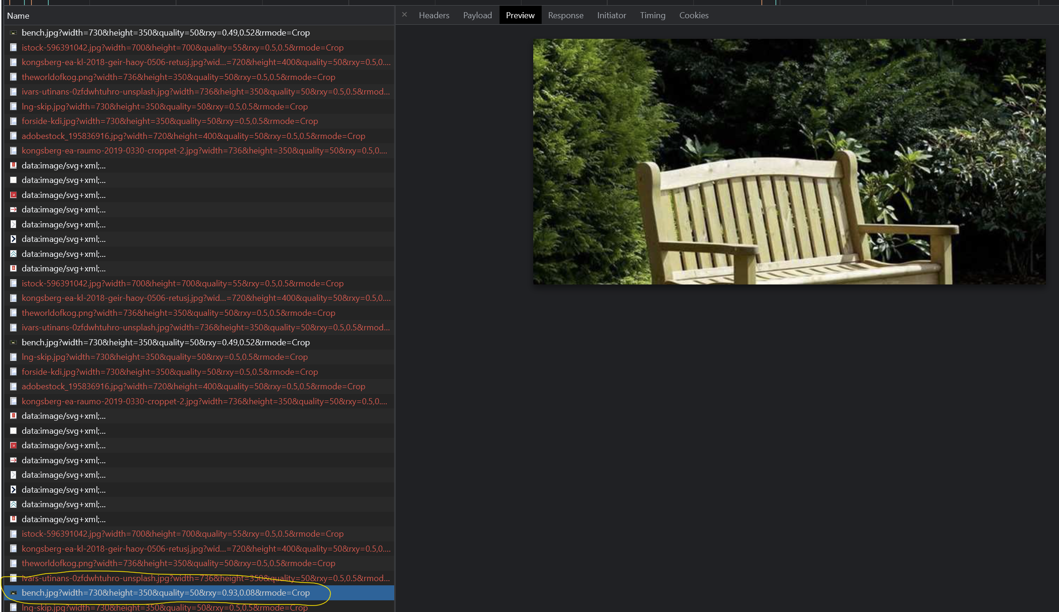Close the request details panel
The width and height of the screenshot is (1059, 612).
coord(404,15)
